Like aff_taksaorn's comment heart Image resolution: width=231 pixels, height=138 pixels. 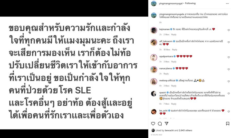tap(229, 42)
